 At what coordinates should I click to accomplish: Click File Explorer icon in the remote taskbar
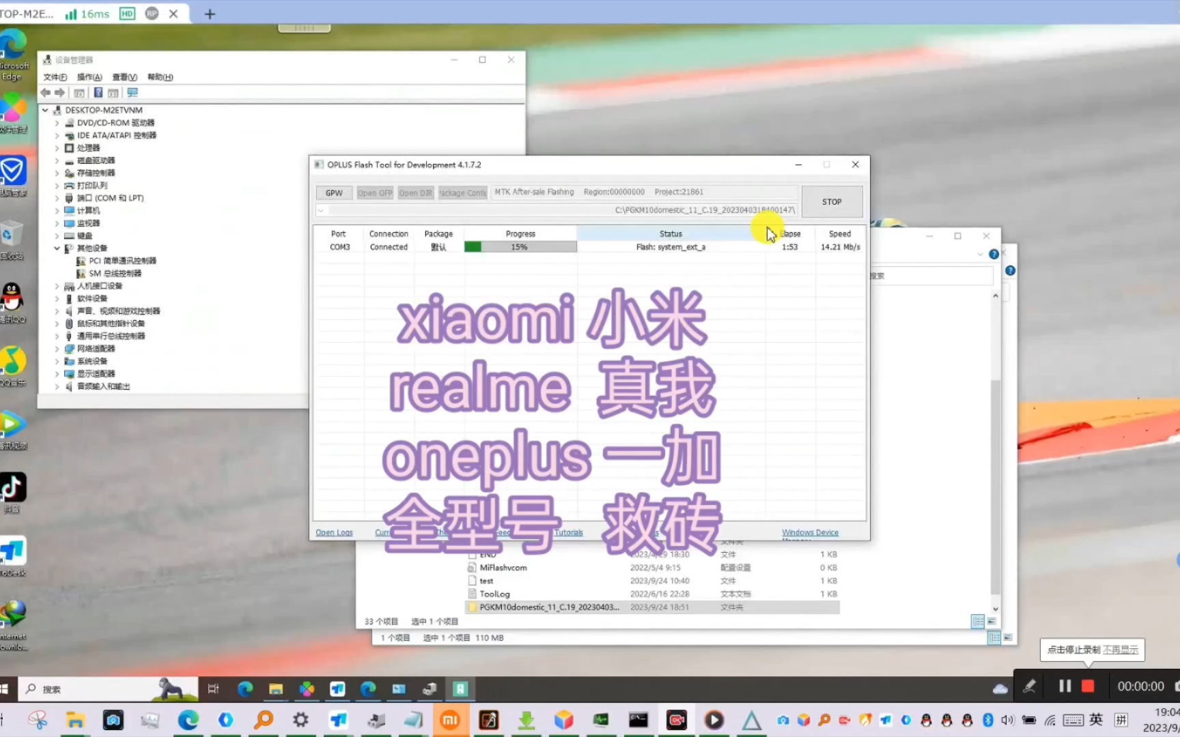(276, 689)
